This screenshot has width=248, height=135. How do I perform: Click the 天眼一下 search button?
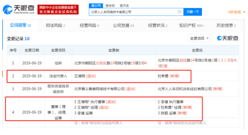[192, 12]
